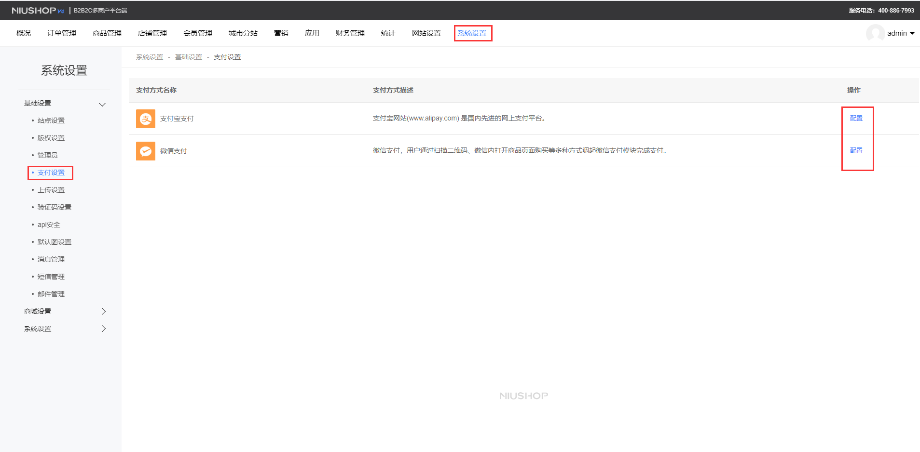The height and width of the screenshot is (452, 920).
Task: Click the 支付宝支付 name text
Action: [177, 119]
